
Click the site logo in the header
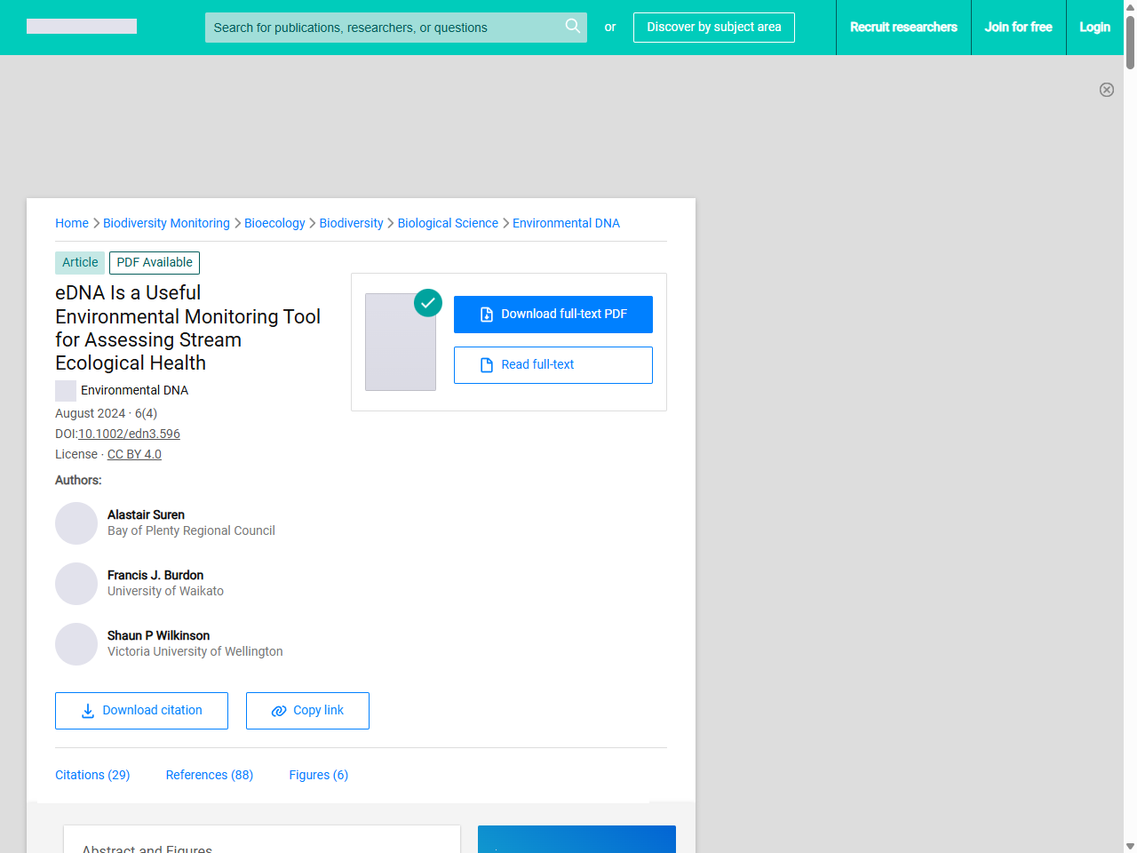click(x=82, y=27)
